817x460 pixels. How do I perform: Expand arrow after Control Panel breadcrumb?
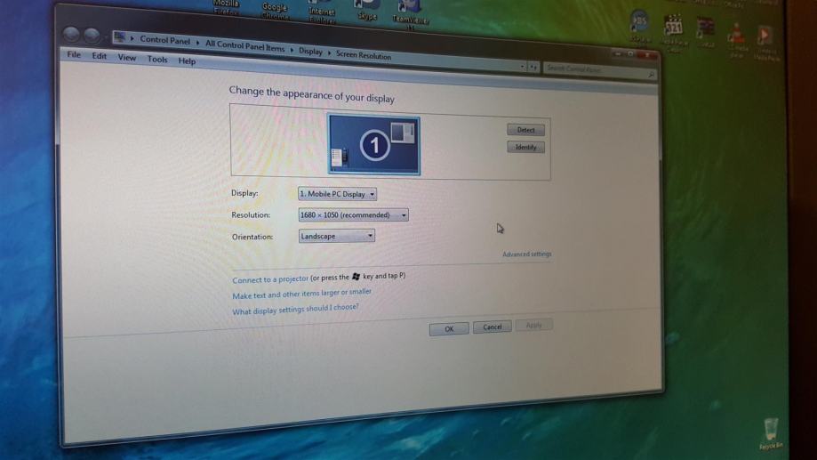pos(197,43)
